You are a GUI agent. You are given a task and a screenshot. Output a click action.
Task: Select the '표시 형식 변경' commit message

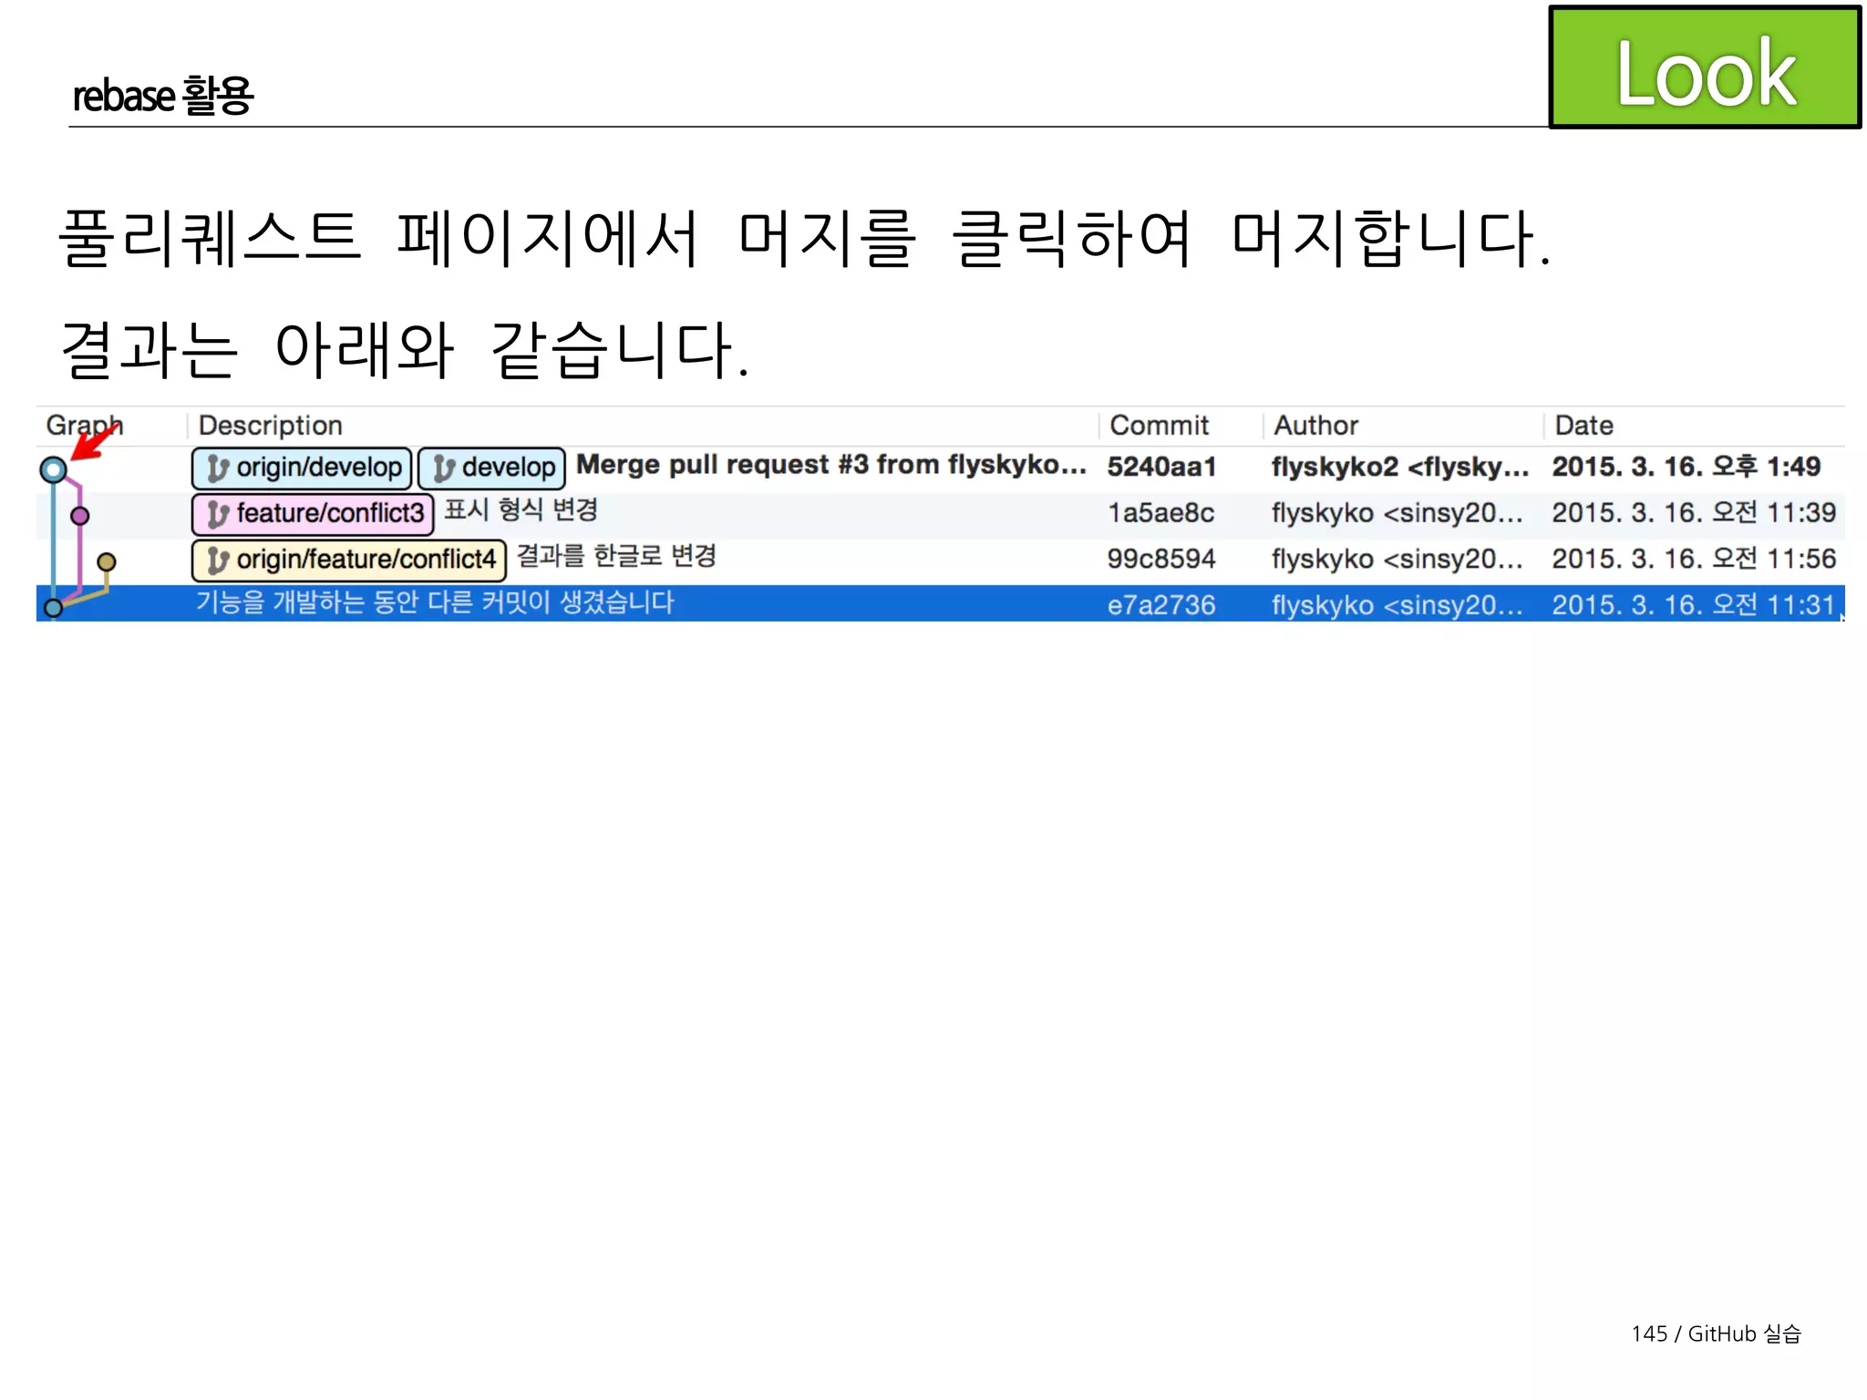tap(521, 510)
